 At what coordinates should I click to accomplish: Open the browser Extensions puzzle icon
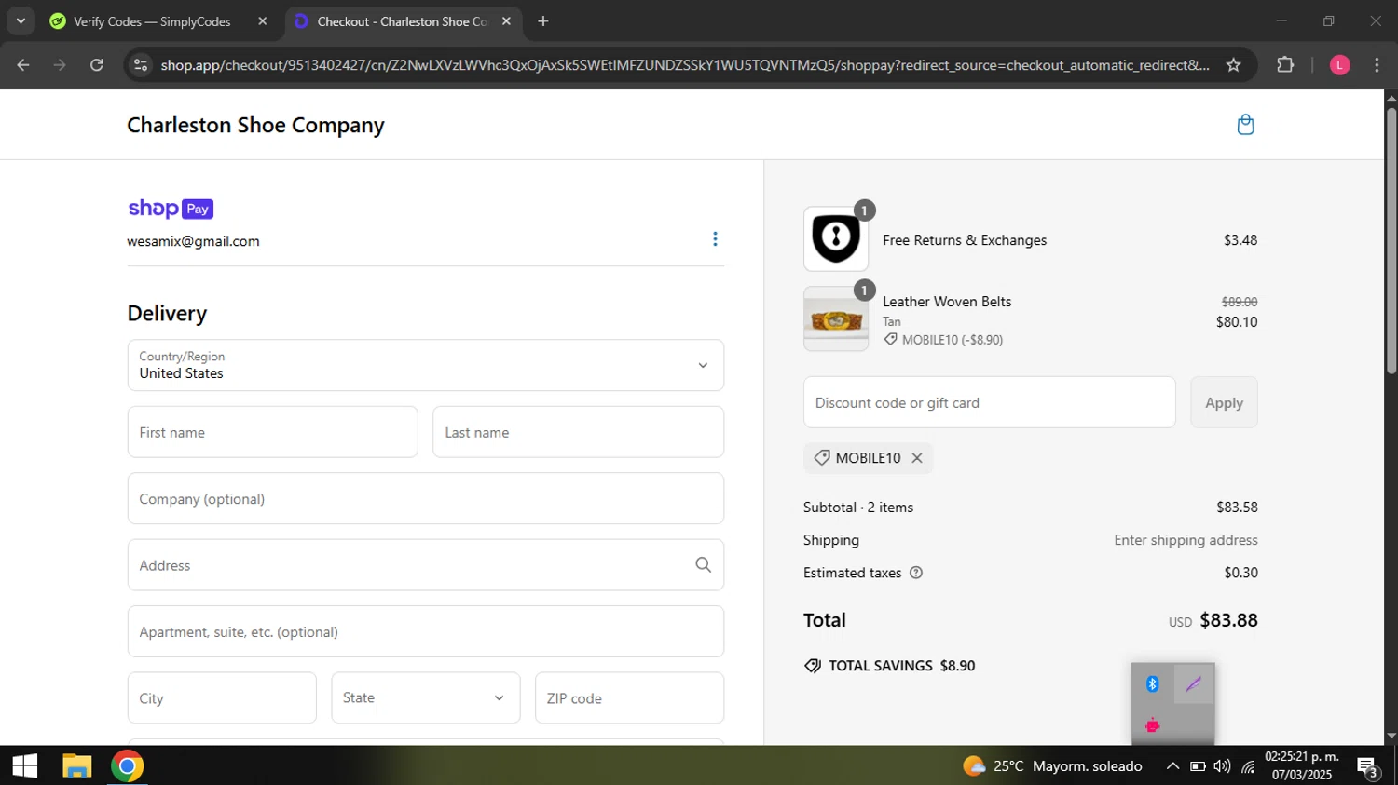(x=1285, y=65)
